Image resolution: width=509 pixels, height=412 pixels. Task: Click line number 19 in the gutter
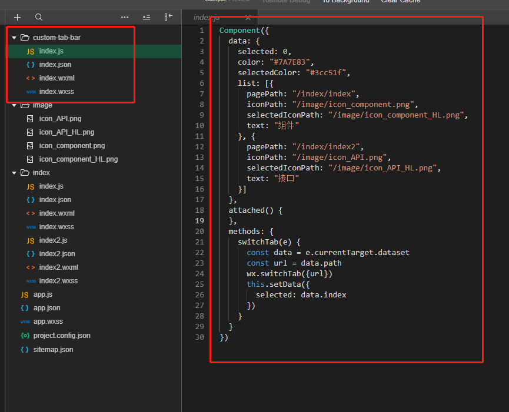(x=199, y=221)
